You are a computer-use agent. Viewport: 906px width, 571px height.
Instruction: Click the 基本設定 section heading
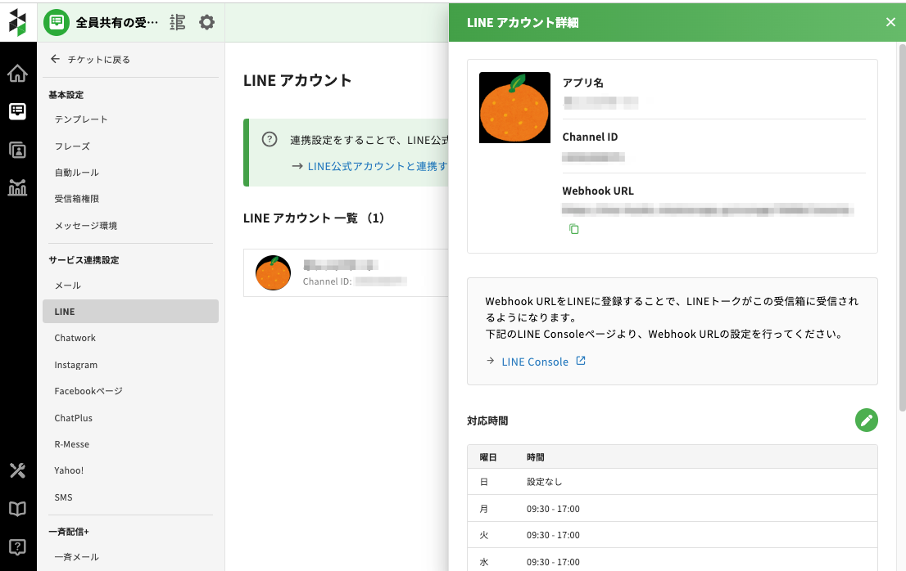pos(66,95)
